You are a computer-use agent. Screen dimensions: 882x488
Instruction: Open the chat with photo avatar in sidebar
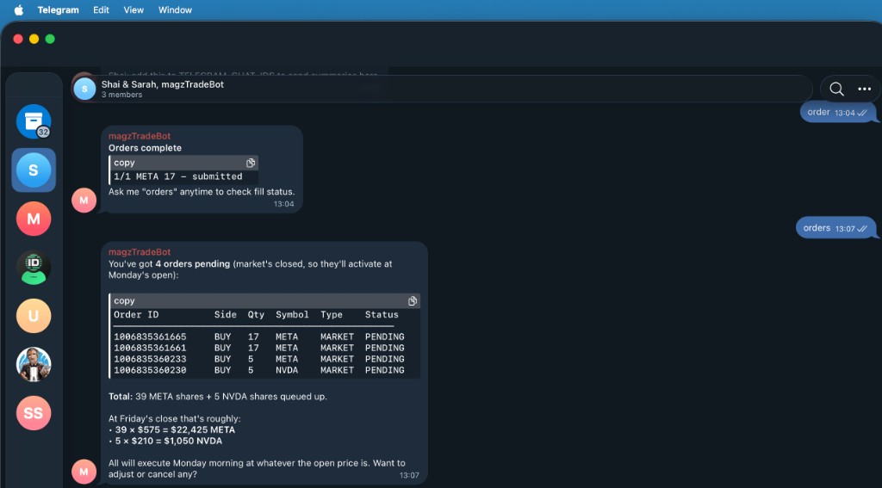(34, 364)
